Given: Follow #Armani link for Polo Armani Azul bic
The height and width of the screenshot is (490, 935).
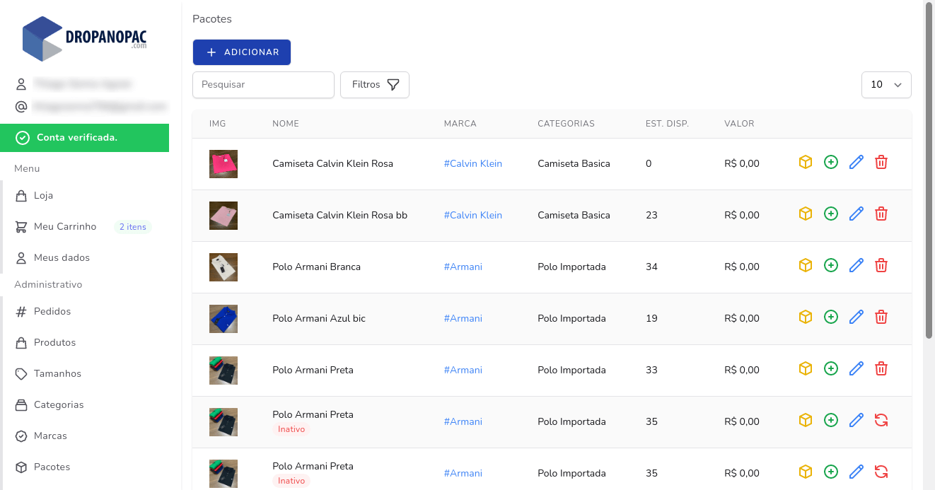Looking at the screenshot, I should [x=463, y=318].
